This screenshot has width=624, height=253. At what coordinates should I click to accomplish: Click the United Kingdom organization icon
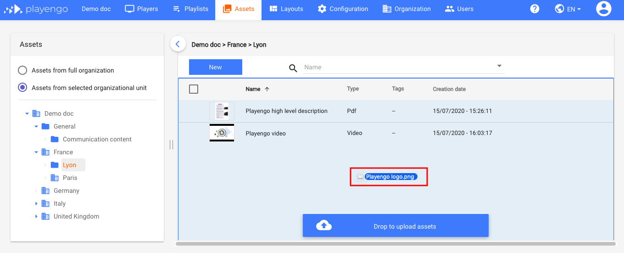(x=45, y=216)
